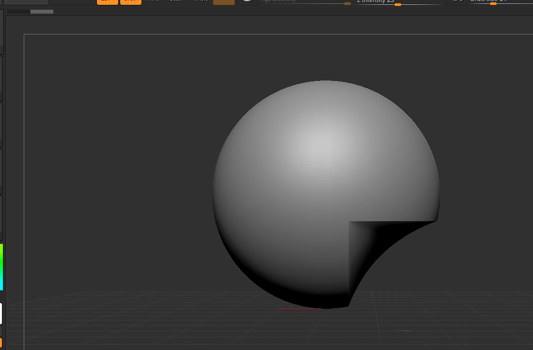Screen dimensions: 533x350
Task: Click the brown button beside Rgb Intensity
Action: click(x=224, y=2)
